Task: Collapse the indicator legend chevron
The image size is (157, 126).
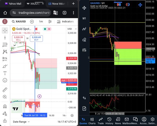Action: (x=15, y=45)
